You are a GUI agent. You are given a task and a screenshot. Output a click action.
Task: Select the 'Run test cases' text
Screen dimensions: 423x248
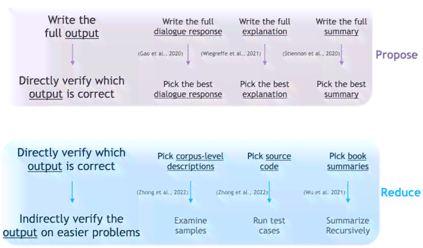click(x=269, y=225)
